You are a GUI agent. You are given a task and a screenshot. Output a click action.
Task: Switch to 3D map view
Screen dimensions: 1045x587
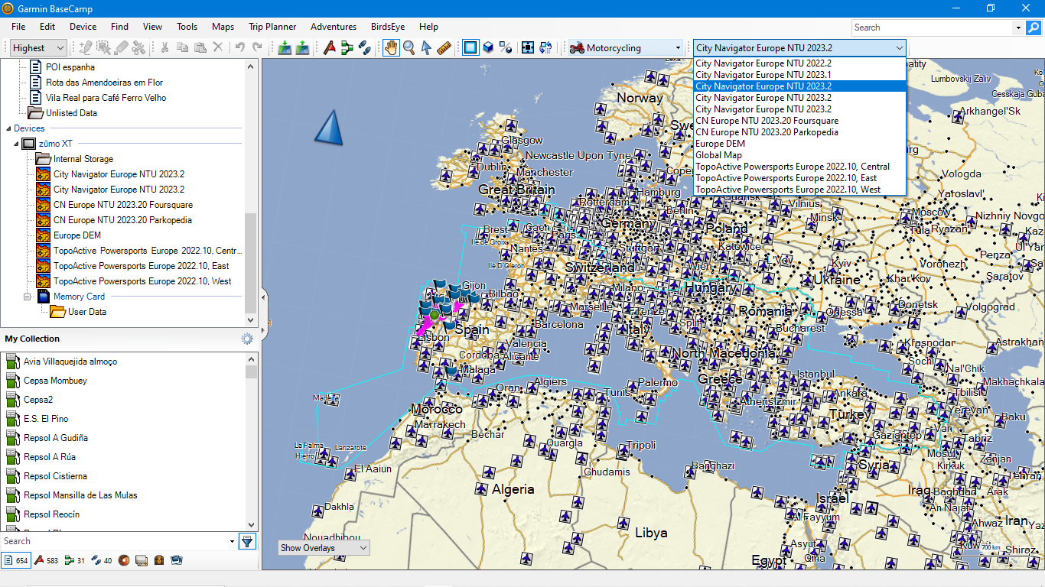point(488,47)
